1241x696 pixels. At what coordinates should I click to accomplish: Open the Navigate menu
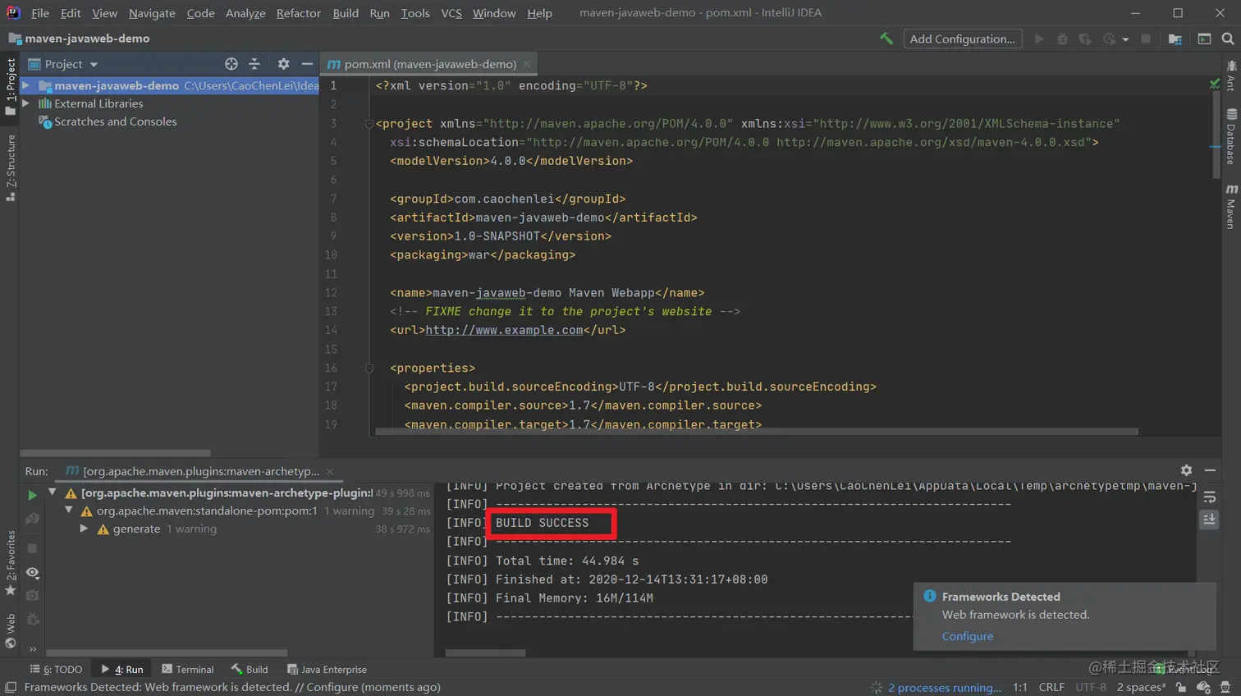tap(152, 13)
